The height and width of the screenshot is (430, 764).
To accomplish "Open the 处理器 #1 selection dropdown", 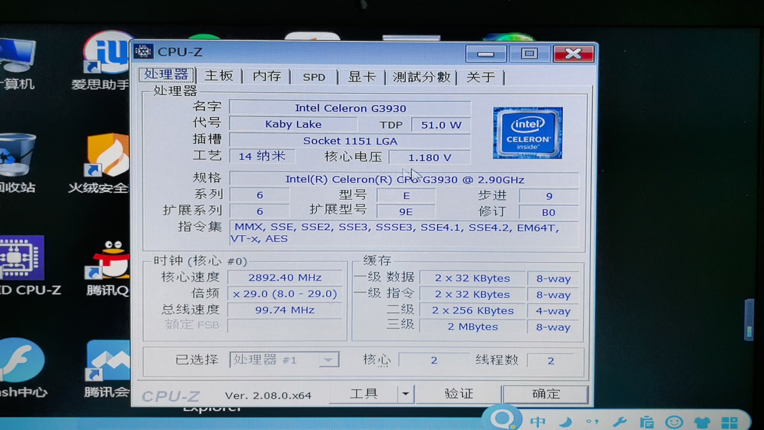I will (284, 360).
